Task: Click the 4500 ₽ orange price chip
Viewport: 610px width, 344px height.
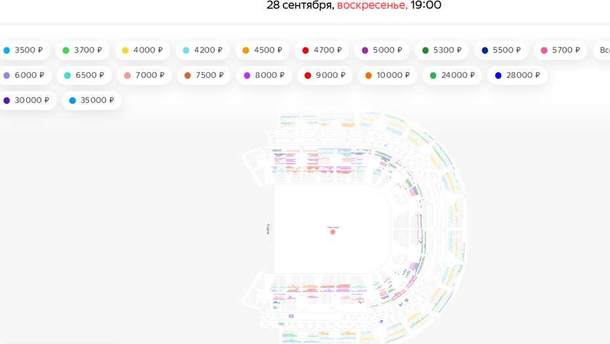Action: click(x=262, y=50)
